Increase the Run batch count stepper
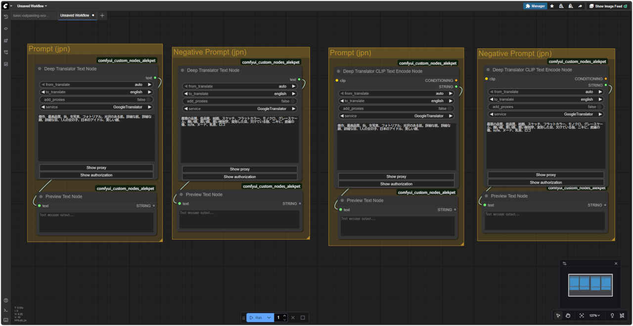This screenshot has height=326, width=633. pyautogui.click(x=284, y=316)
